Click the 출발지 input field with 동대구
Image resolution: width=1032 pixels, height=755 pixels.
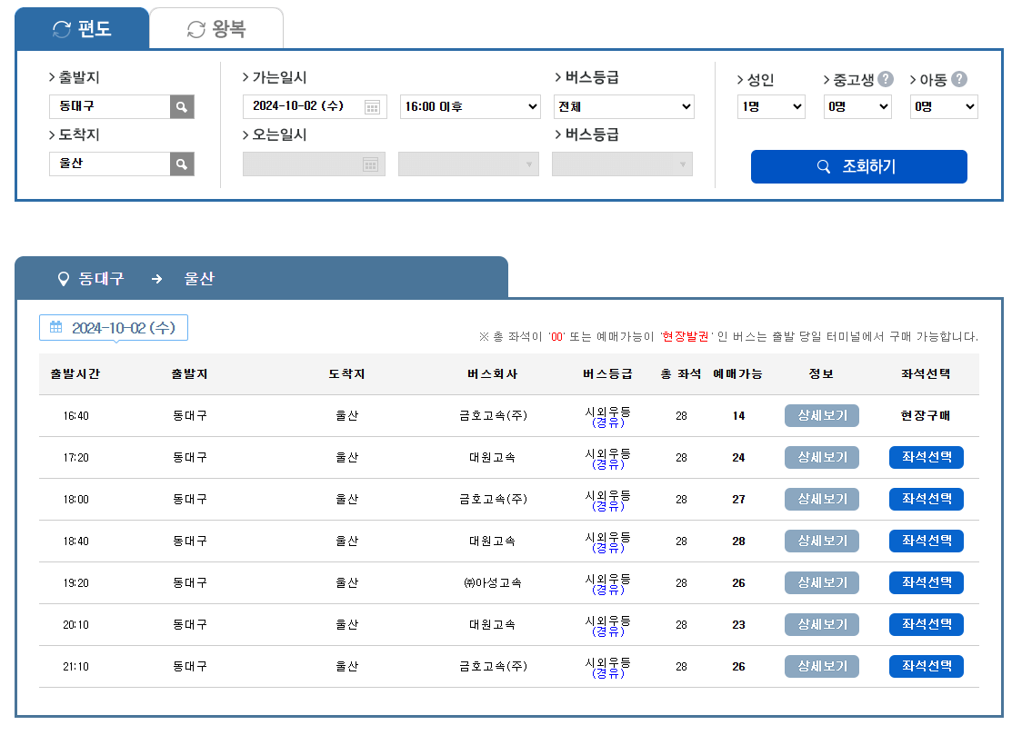[x=110, y=106]
